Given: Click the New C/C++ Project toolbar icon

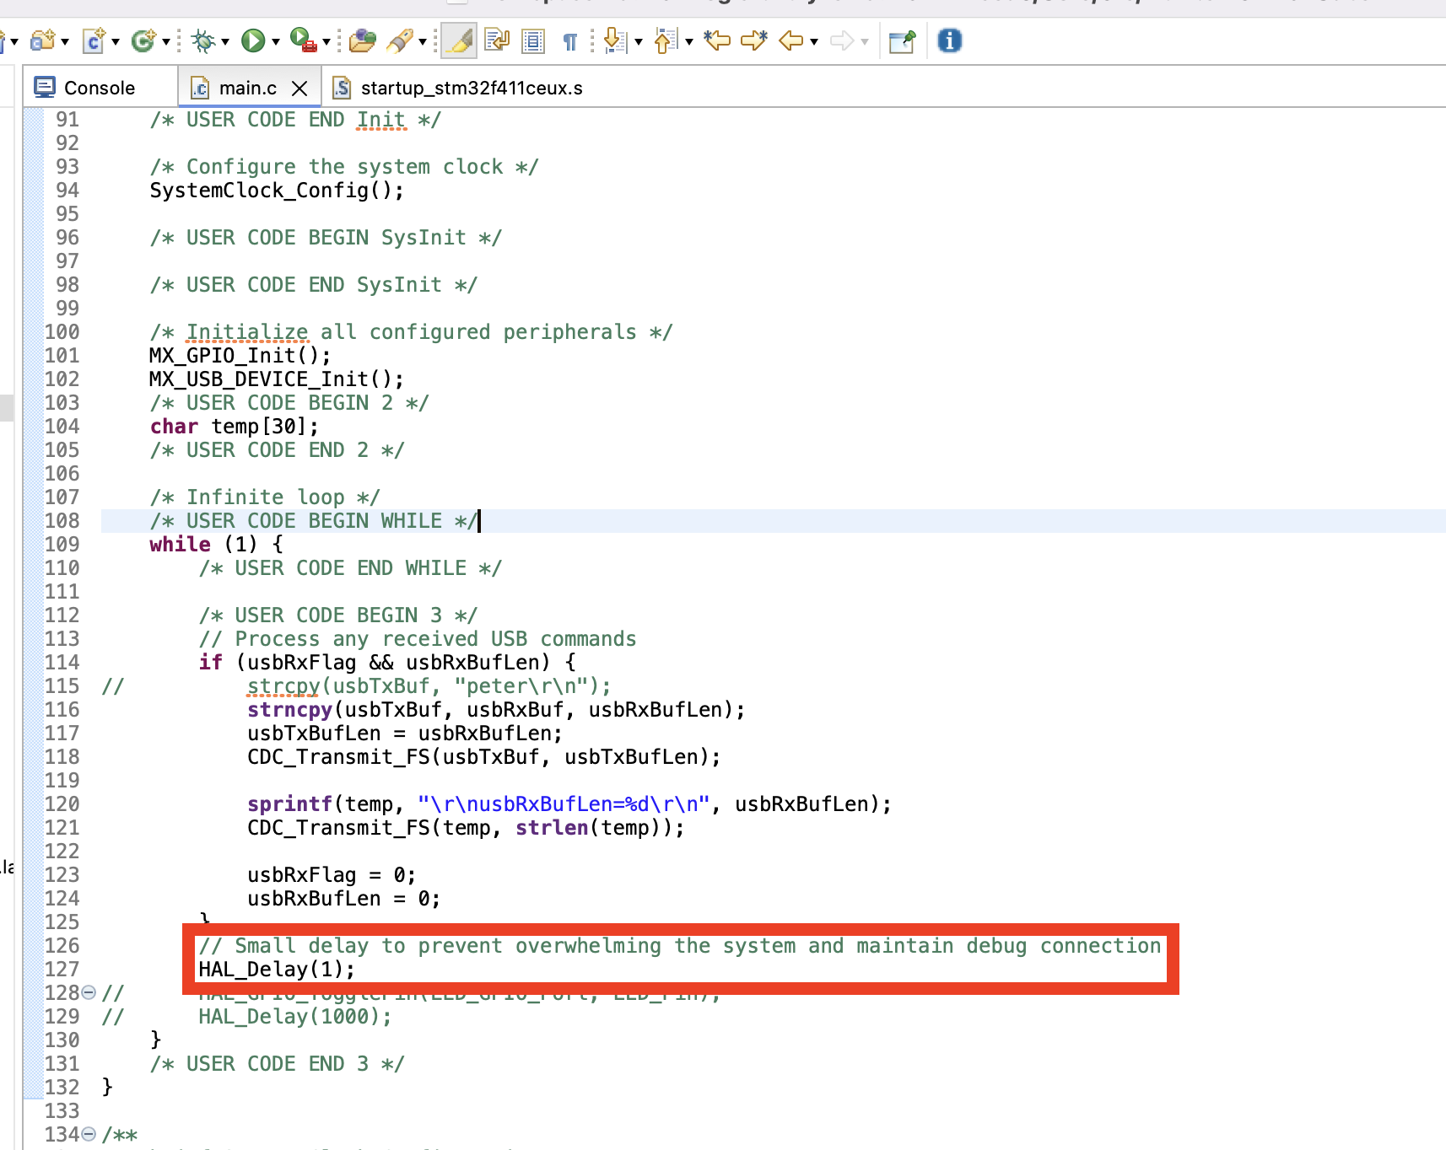Looking at the screenshot, I should tap(42, 40).
